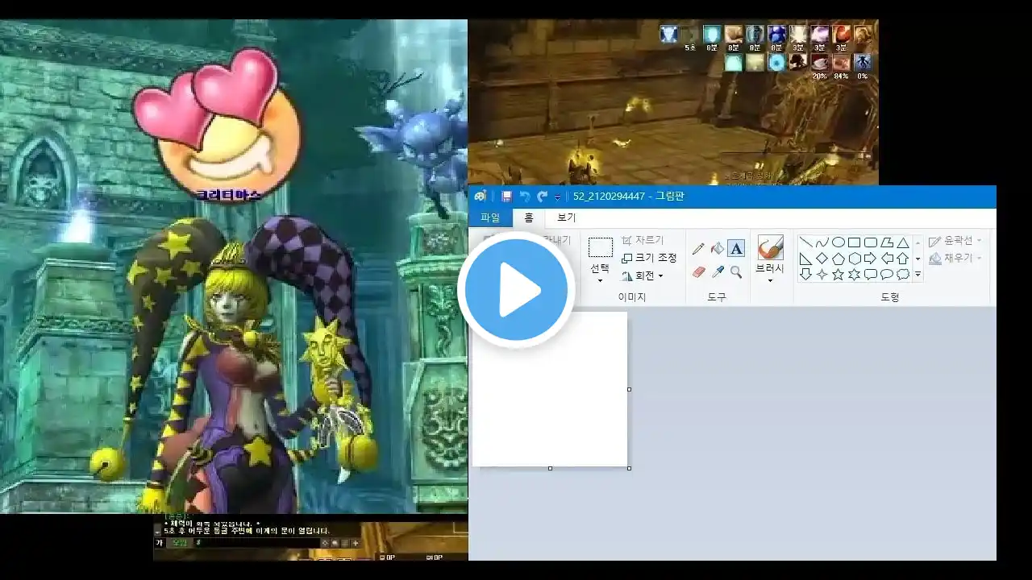Choose the Polygon shape
Screen dimensions: 1032x580
(886, 242)
